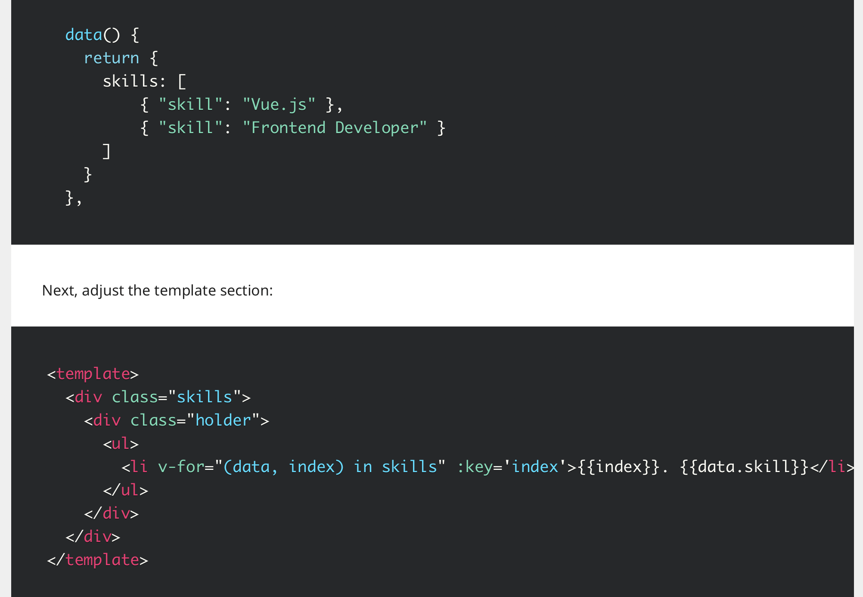Click the 'return' keyword in first code block
The width and height of the screenshot is (863, 597).
(112, 58)
